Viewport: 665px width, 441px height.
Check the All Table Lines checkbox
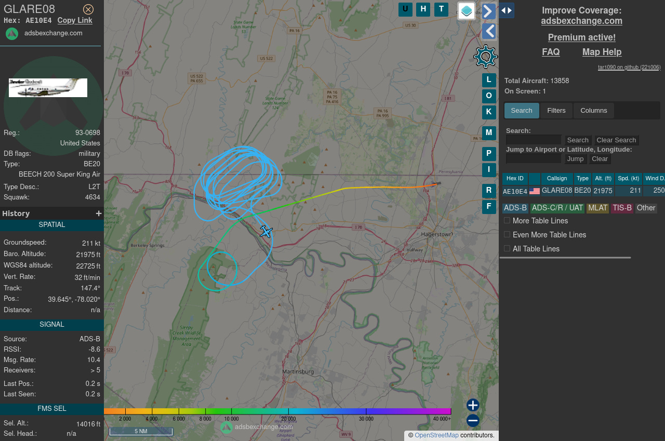(x=507, y=248)
